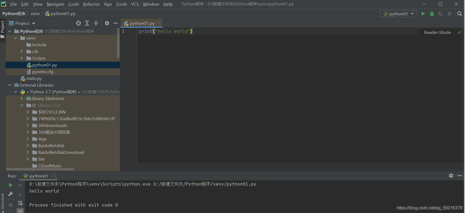This screenshot has width=465, height=213.
Task: Open the Refactor menu
Action: (x=91, y=4)
